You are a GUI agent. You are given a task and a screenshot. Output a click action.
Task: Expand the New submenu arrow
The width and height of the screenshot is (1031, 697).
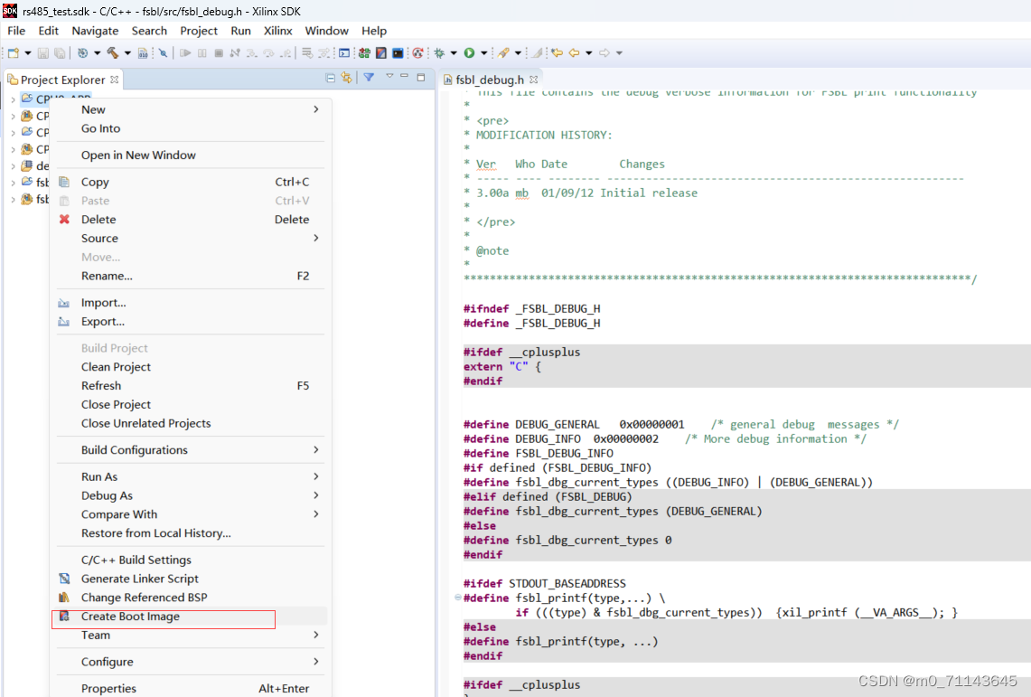pyautogui.click(x=315, y=109)
